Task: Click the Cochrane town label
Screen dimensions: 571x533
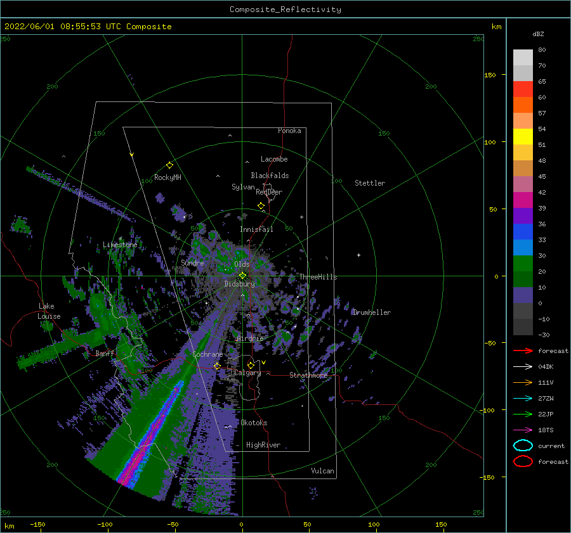Action: click(207, 354)
